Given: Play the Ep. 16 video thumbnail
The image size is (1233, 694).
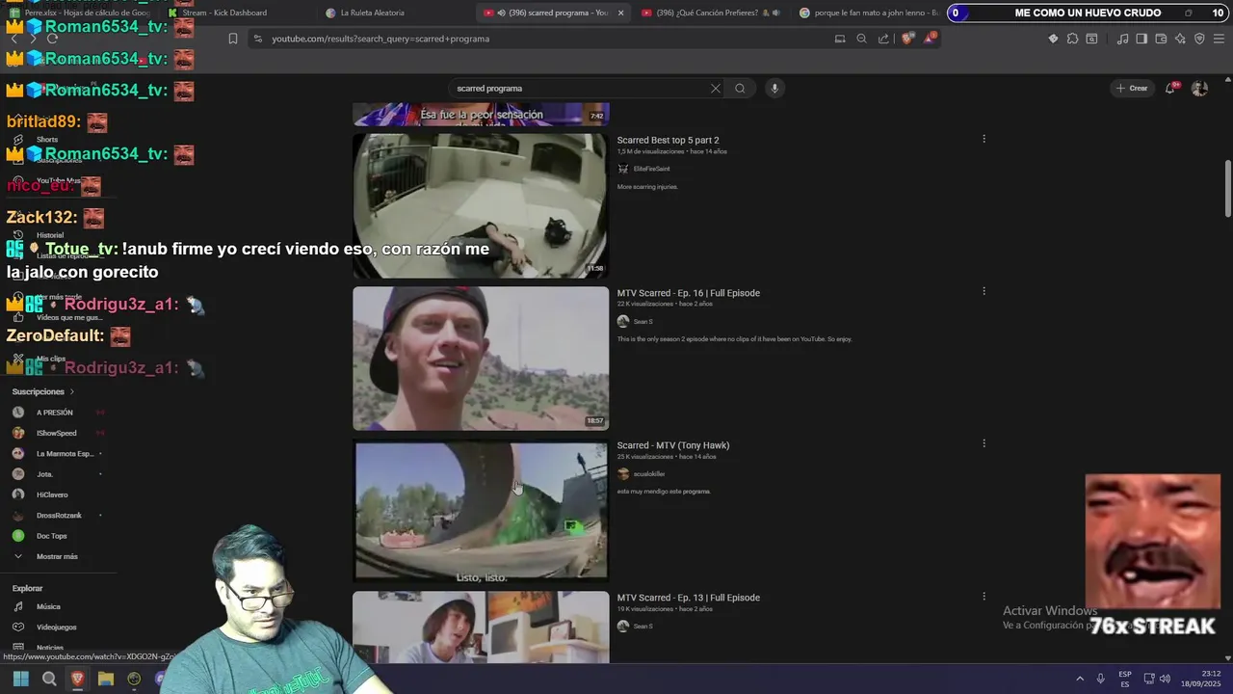Looking at the screenshot, I should 480,358.
